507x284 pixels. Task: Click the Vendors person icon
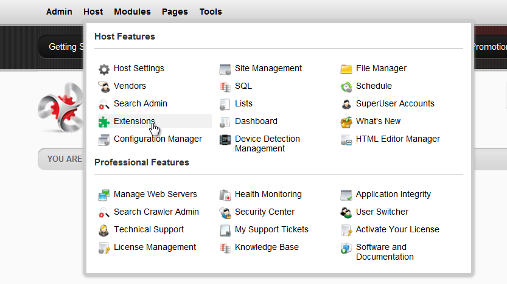click(104, 86)
